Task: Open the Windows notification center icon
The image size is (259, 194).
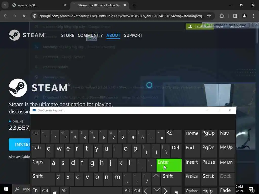Action: click(251, 189)
